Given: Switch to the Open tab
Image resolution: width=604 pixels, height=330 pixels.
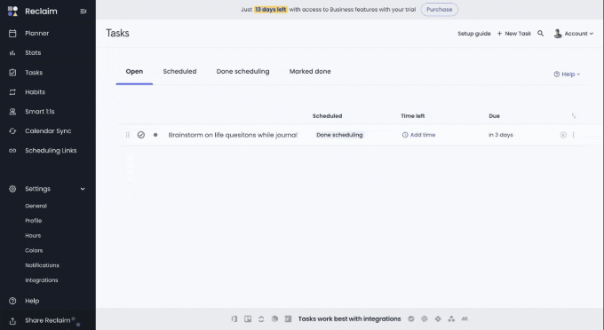Looking at the screenshot, I should tap(134, 72).
